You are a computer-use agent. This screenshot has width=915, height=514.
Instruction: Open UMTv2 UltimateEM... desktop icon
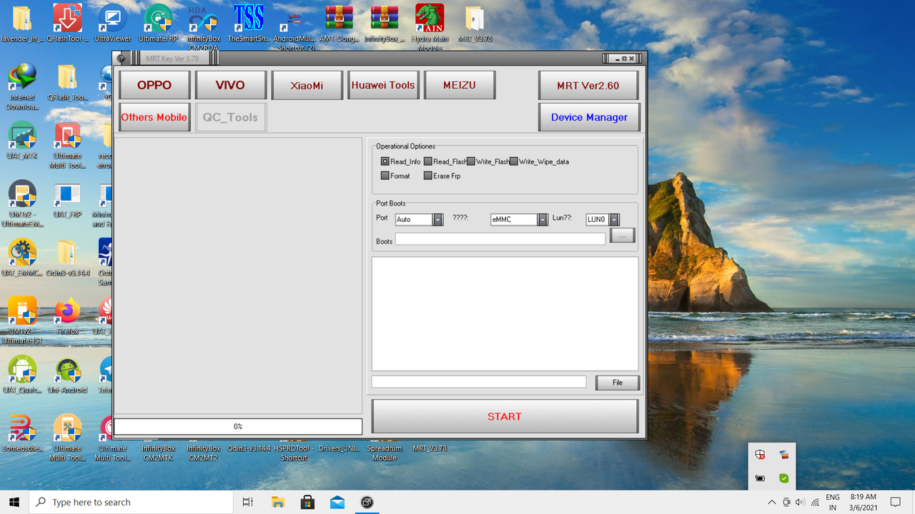pos(22,203)
